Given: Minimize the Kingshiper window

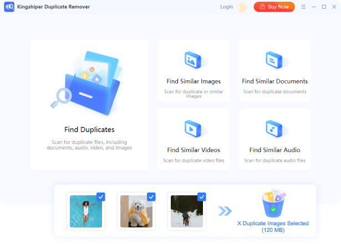Looking at the screenshot, I should click(x=314, y=7).
